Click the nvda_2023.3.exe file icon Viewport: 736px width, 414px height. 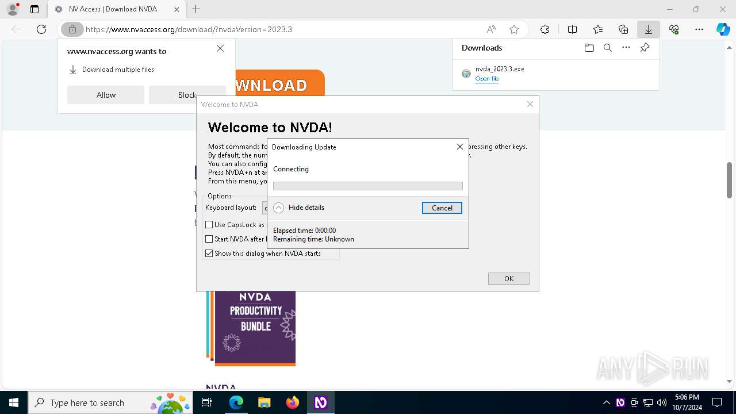pyautogui.click(x=466, y=74)
